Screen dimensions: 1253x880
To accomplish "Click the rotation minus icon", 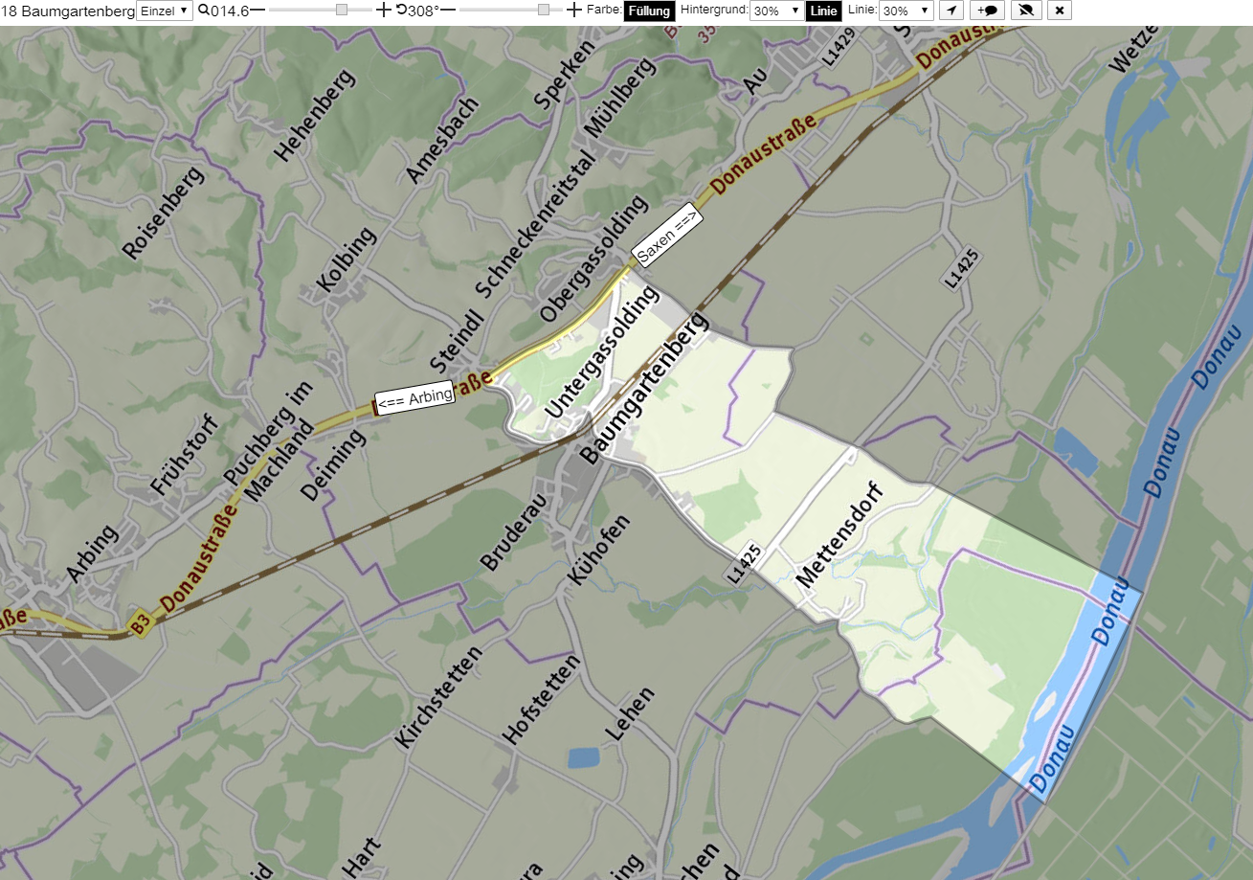I will pos(447,11).
